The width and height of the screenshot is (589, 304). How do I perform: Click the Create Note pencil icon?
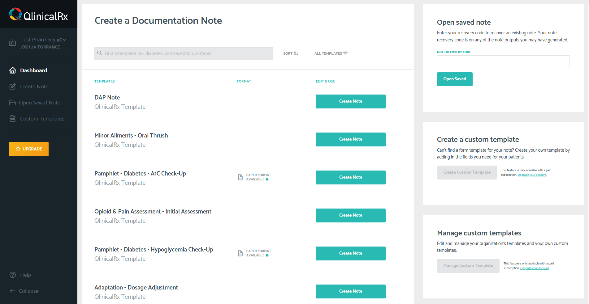click(13, 87)
